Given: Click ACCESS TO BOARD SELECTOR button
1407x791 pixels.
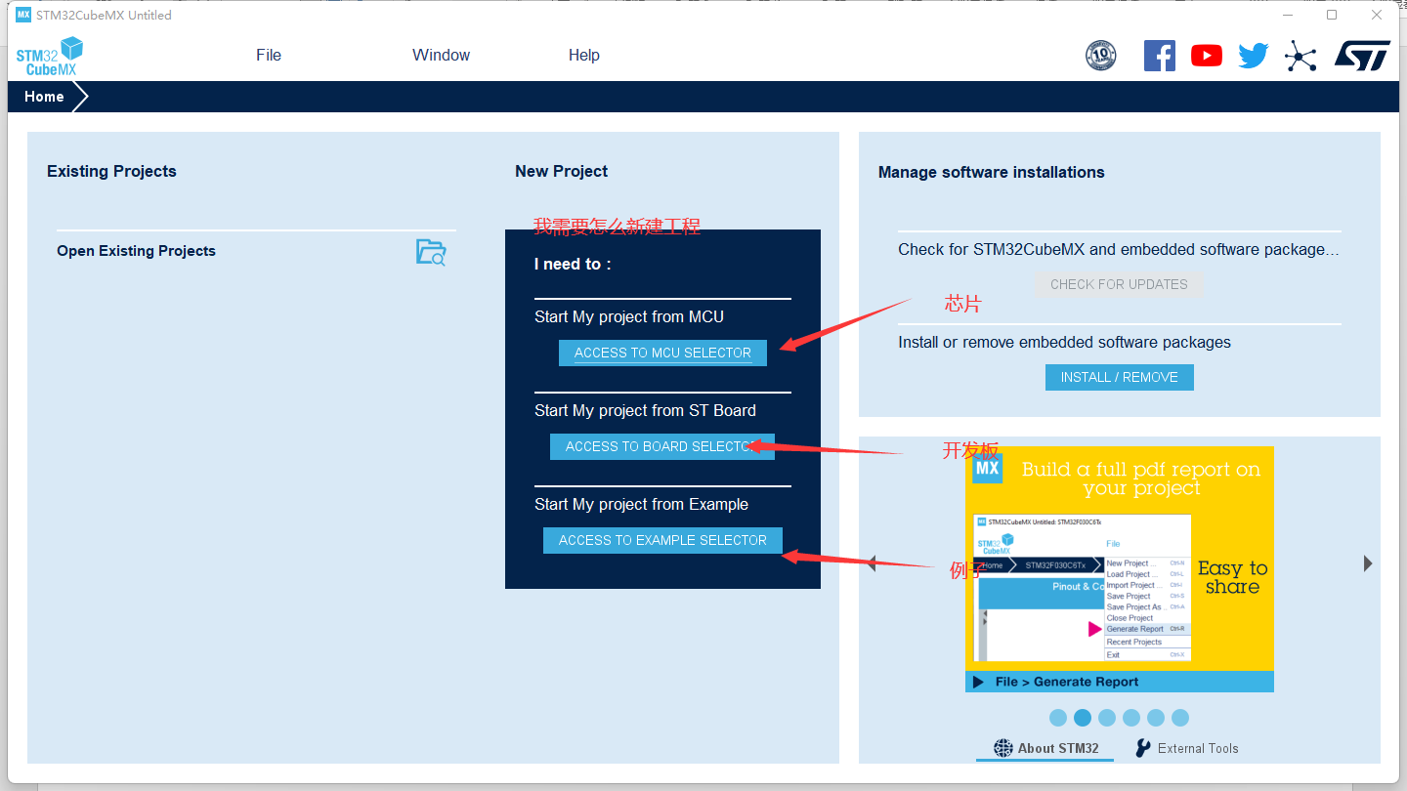Looking at the screenshot, I should (662, 446).
